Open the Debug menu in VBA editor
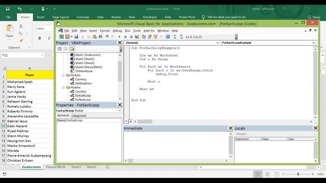Screen dimensions: 326x183 117,30
